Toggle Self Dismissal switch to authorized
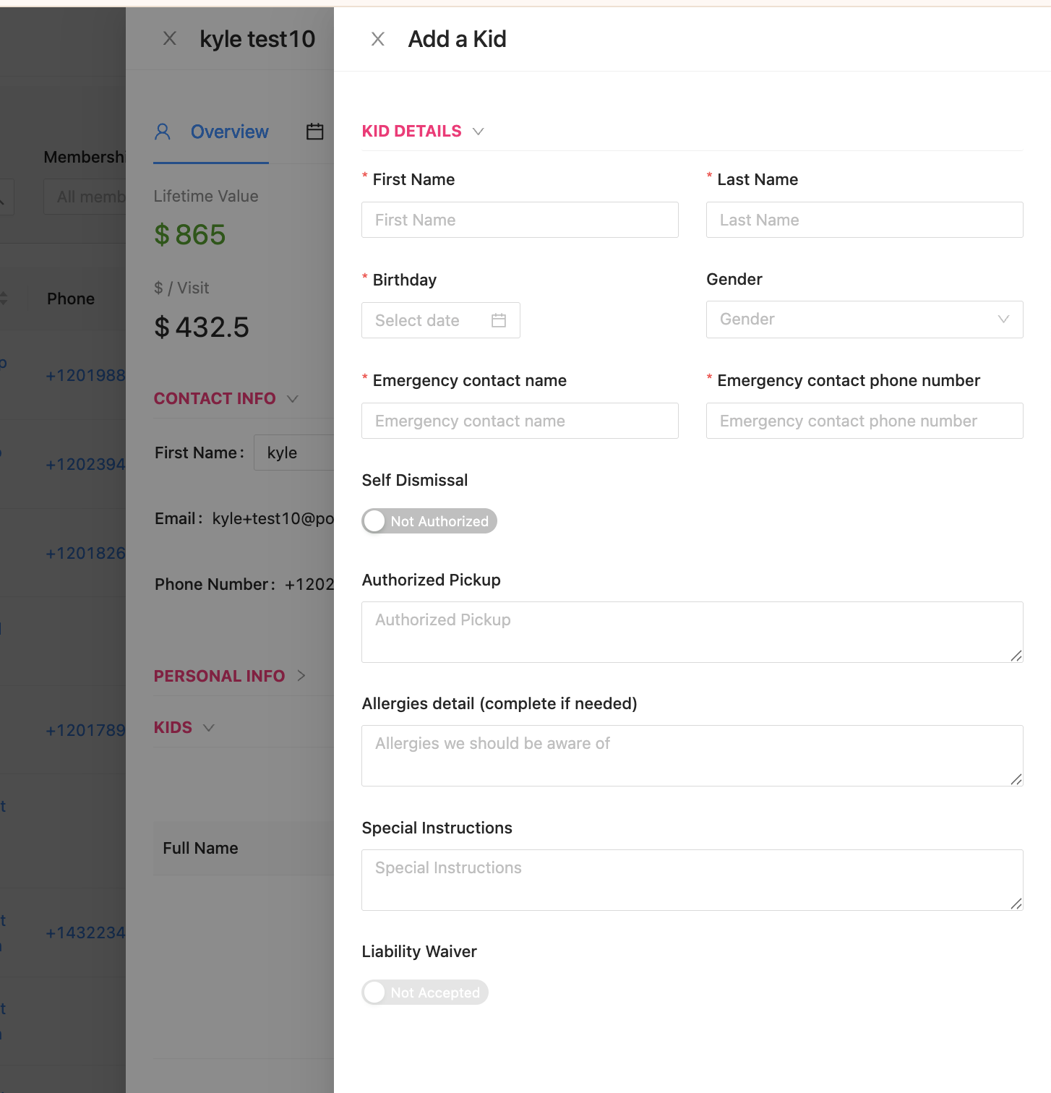The image size is (1051, 1093). tap(429, 521)
